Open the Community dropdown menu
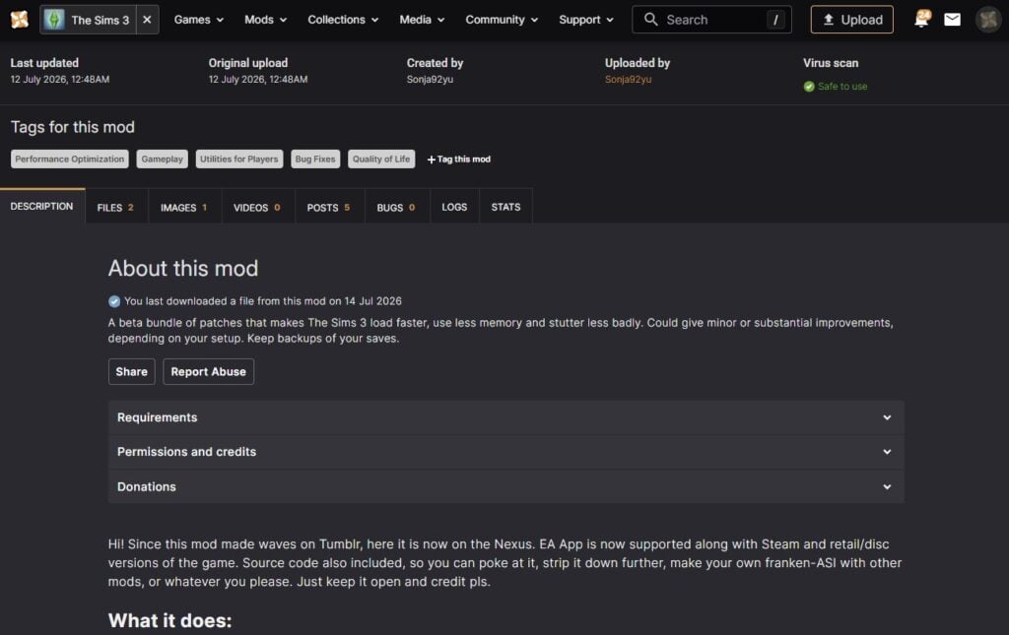The width and height of the screenshot is (1009, 635). (502, 20)
